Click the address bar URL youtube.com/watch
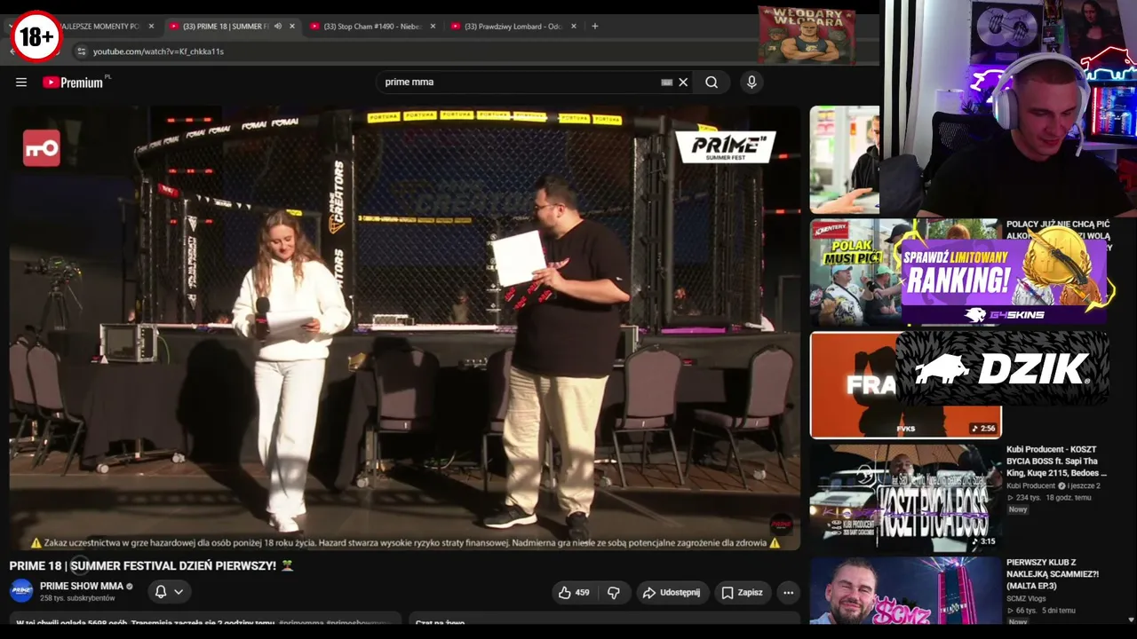This screenshot has width=1137, height=639. pyautogui.click(x=158, y=51)
